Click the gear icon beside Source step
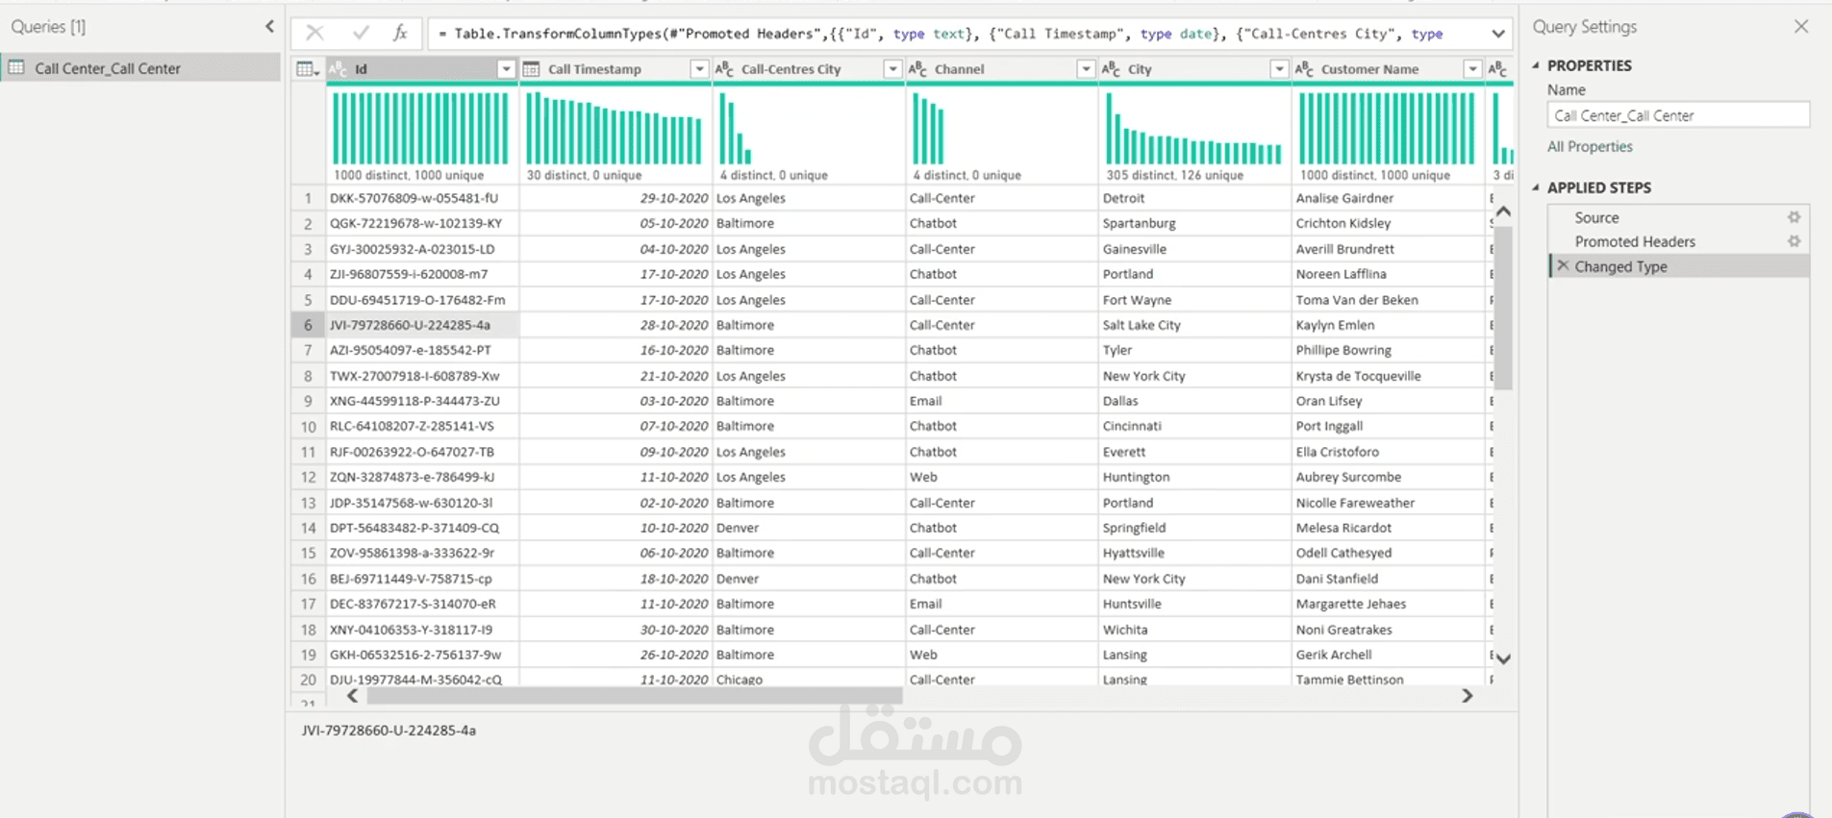This screenshot has width=1832, height=818. pyautogui.click(x=1794, y=217)
